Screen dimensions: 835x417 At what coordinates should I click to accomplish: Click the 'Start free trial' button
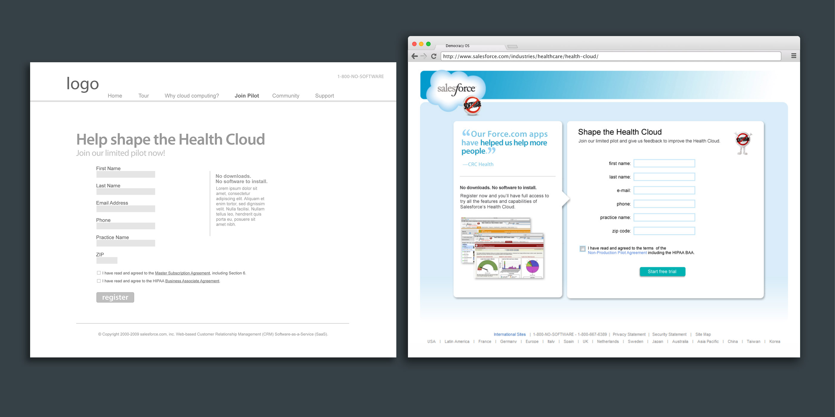coord(664,271)
